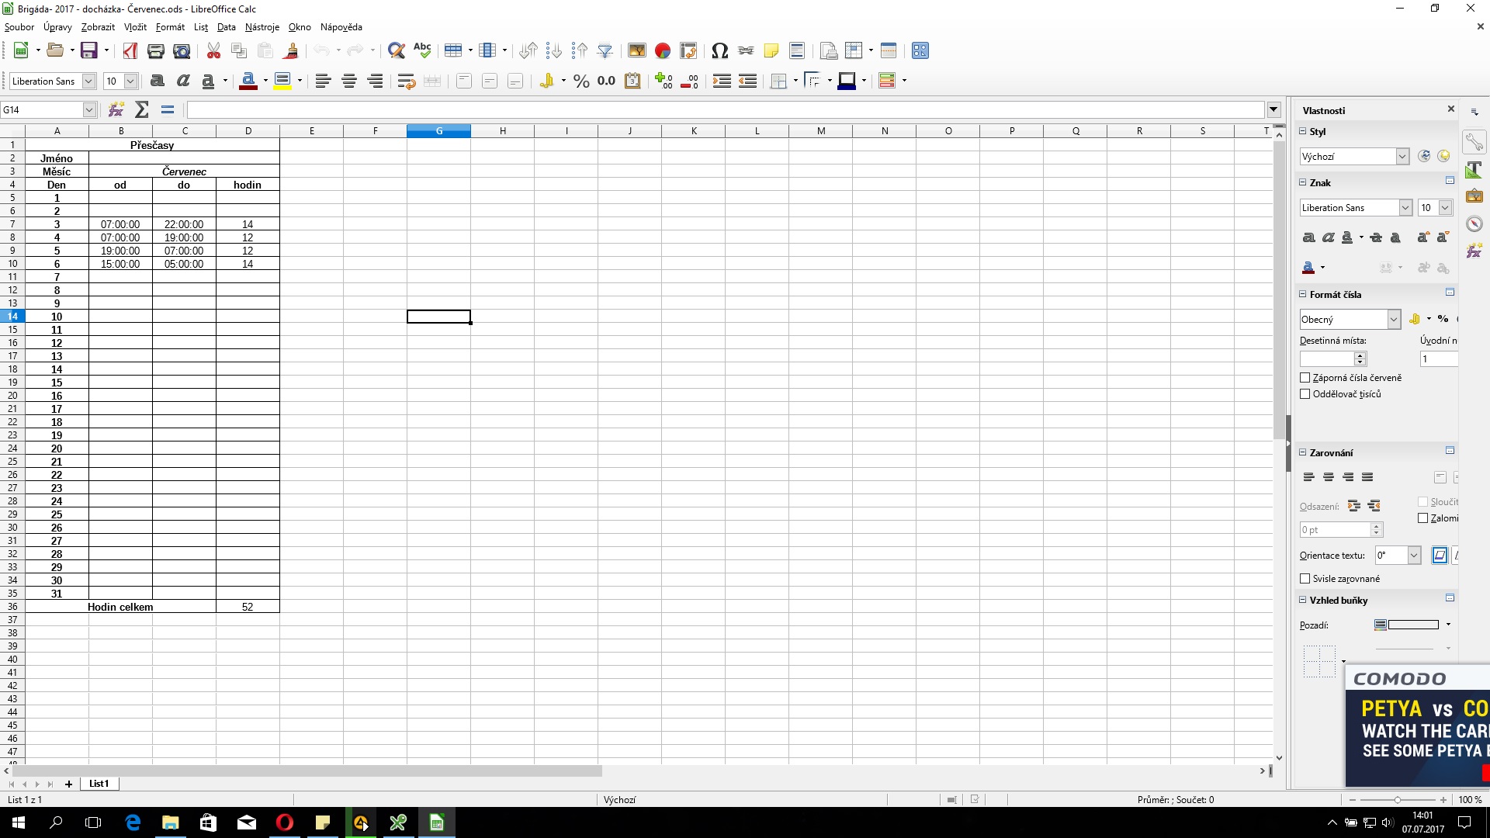1490x838 pixels.
Task: Click the AutoFilter funnel icon
Action: (605, 51)
